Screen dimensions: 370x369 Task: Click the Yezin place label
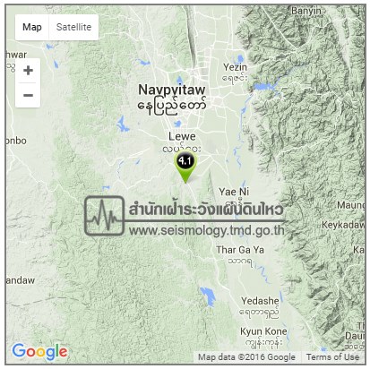(236, 67)
